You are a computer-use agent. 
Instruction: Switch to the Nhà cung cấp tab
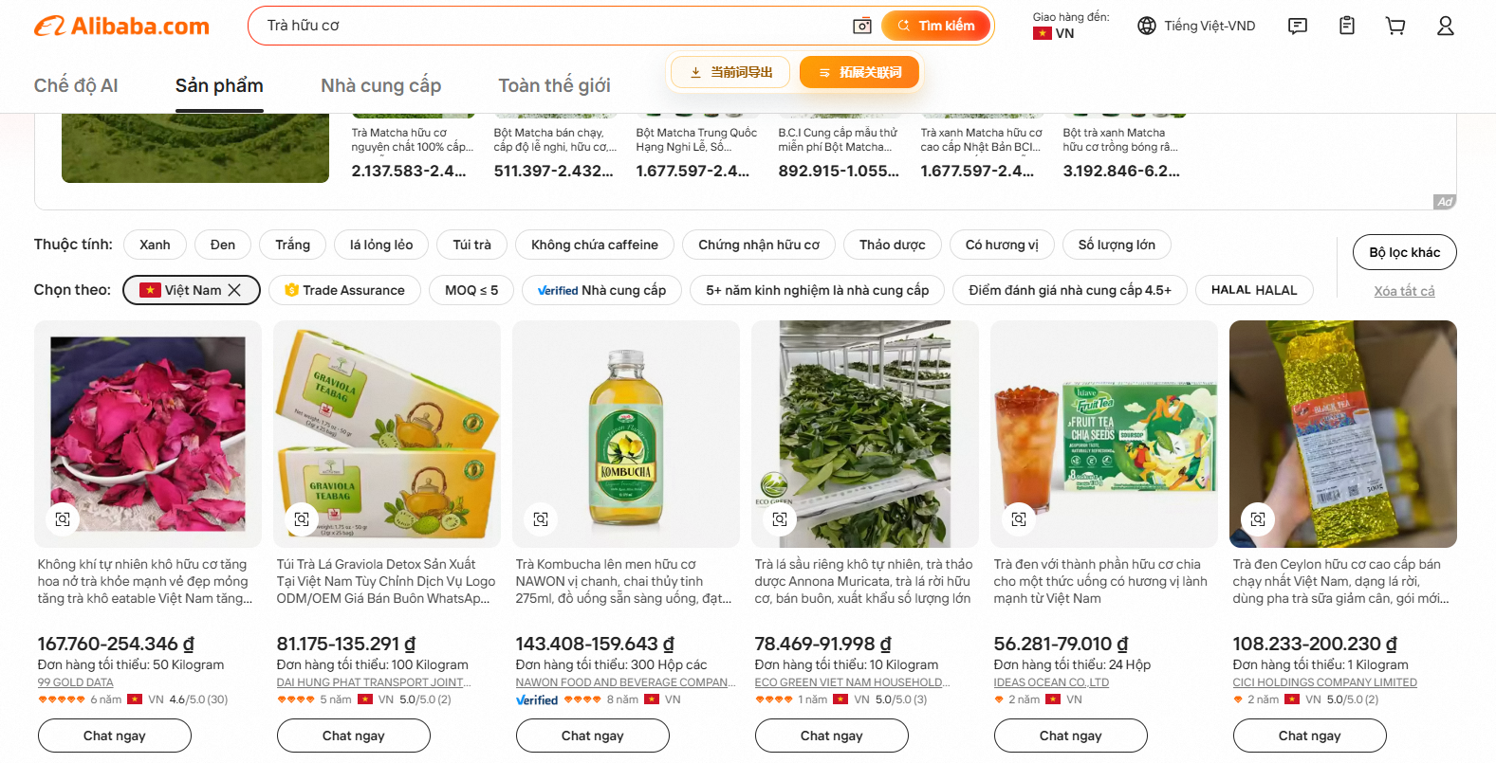click(380, 85)
